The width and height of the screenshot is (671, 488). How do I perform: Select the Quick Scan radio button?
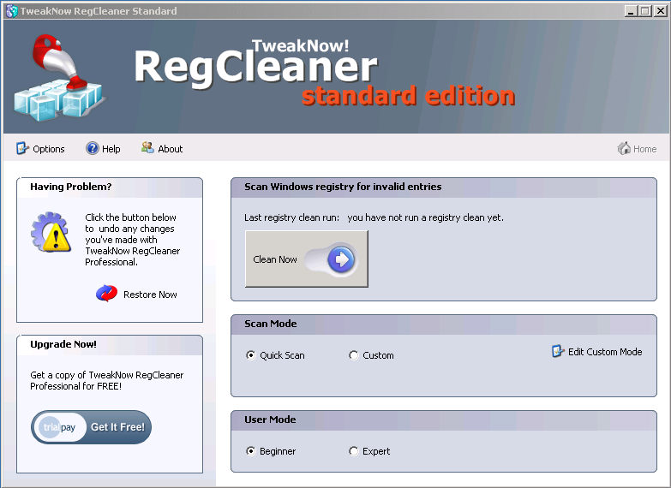point(251,355)
